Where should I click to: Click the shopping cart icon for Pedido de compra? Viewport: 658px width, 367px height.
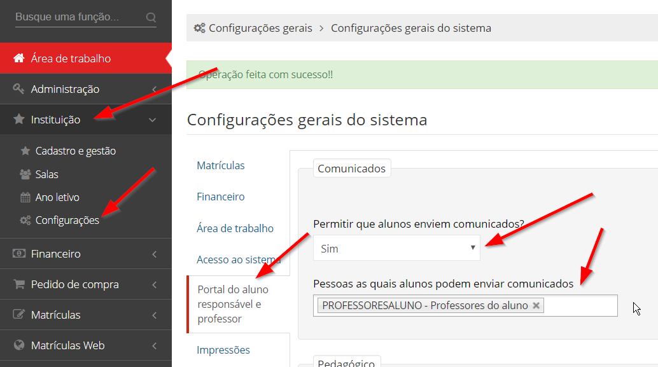coord(19,284)
